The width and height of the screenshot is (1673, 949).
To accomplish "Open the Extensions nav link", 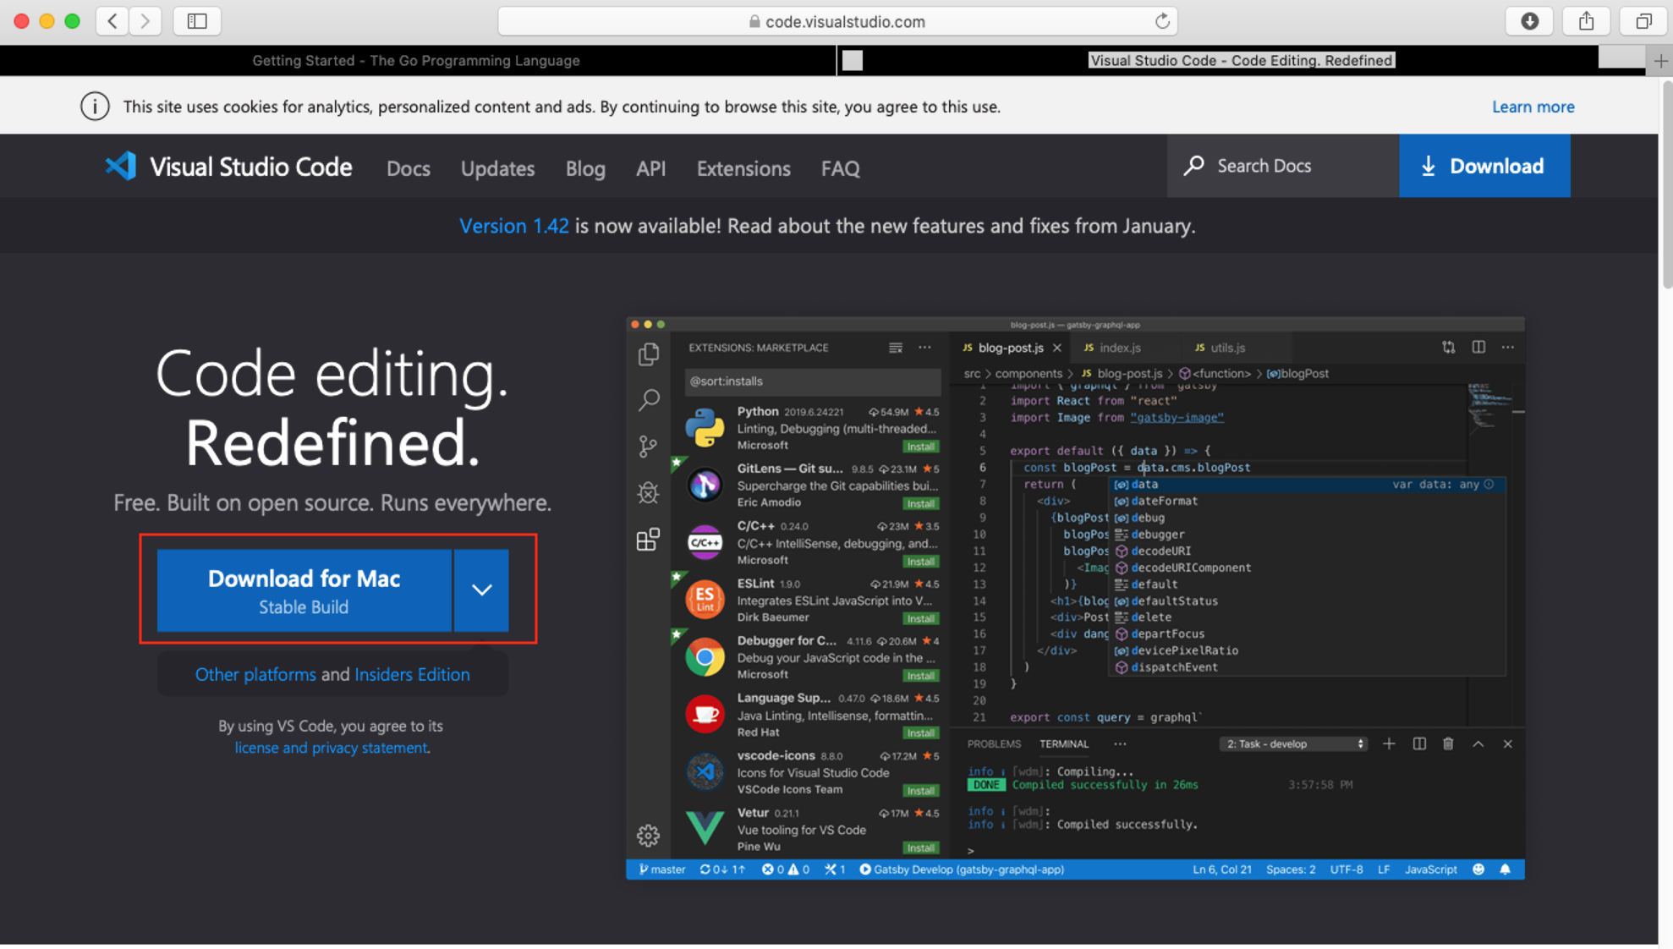I will coord(743,168).
